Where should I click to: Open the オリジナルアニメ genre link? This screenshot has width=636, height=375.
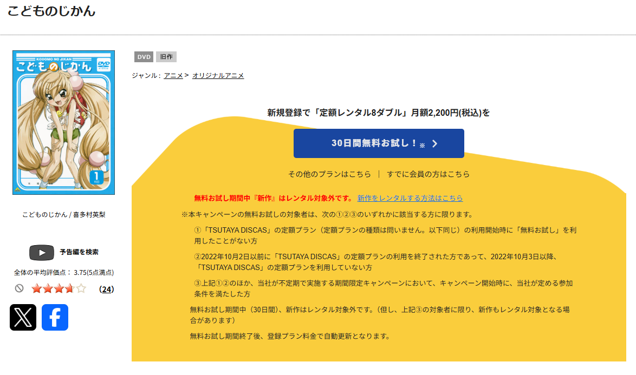point(218,75)
